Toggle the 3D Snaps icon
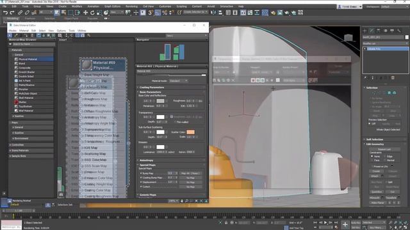Image resolution: width=410 pixels, height=230 pixels. coord(151,13)
